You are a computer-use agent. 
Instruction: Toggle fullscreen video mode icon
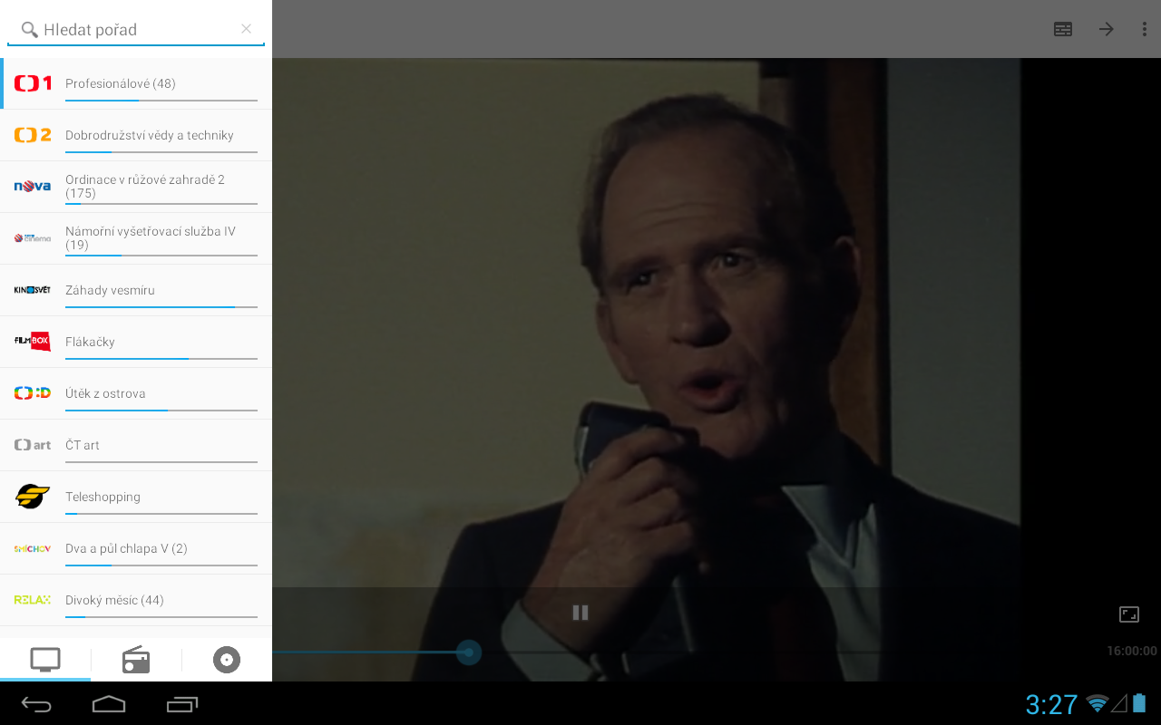[x=1128, y=614]
